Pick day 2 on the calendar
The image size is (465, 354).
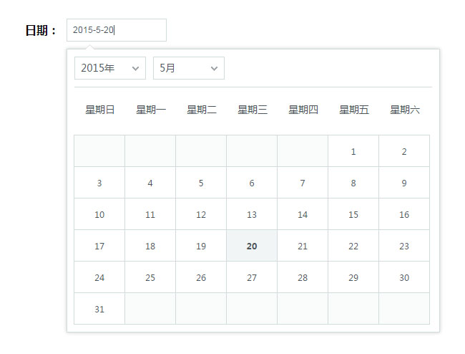404,151
